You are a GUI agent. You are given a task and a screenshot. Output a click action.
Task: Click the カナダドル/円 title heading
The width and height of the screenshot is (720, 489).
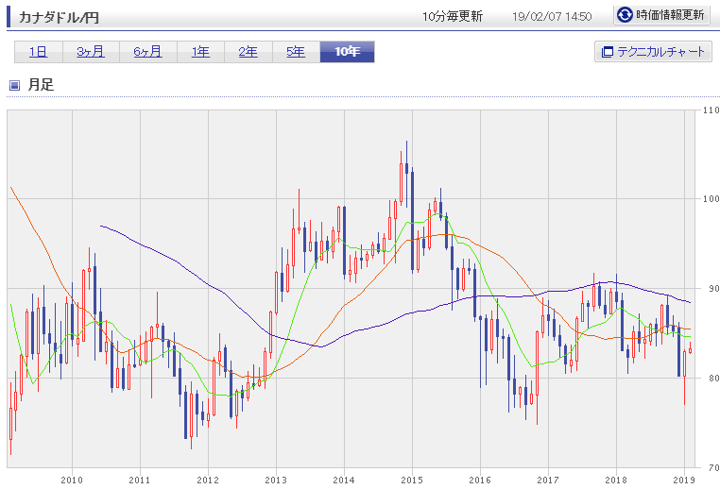tap(59, 17)
